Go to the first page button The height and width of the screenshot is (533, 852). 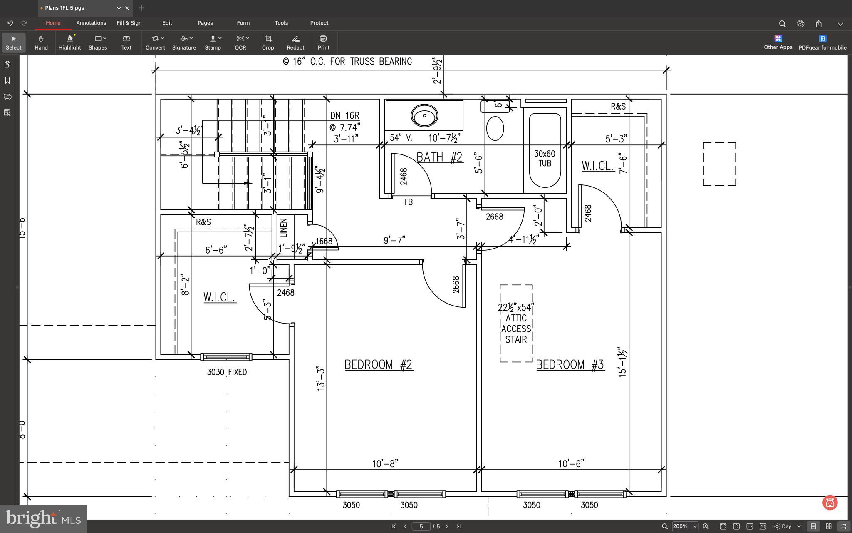click(394, 526)
